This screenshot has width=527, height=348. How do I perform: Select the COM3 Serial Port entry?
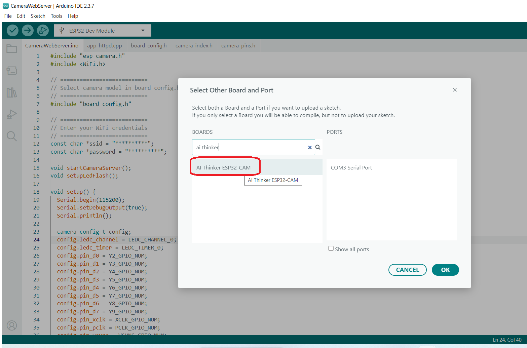391,167
